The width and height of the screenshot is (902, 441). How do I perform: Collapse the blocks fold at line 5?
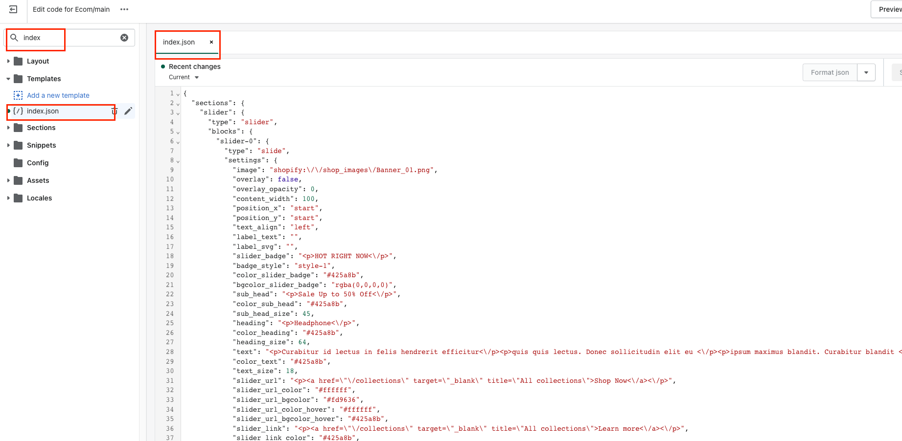[x=178, y=132]
